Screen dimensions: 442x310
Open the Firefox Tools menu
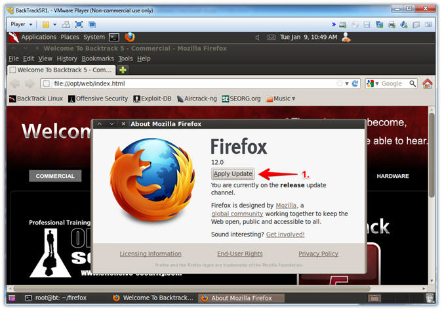click(x=125, y=58)
